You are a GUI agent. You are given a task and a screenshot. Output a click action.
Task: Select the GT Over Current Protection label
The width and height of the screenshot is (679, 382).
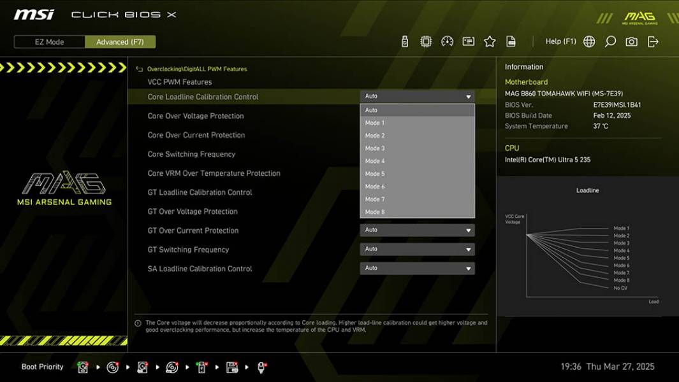coord(193,230)
